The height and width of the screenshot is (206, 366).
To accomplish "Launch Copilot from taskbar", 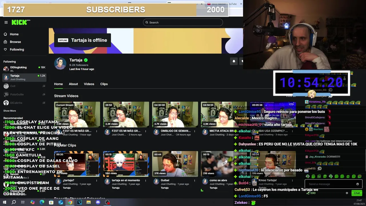I will [32, 202].
